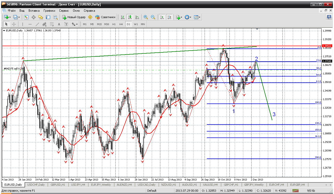Screen dimensions: 334x194
Task: Expand the chart templates dropdown
Action: tap(200, 17)
